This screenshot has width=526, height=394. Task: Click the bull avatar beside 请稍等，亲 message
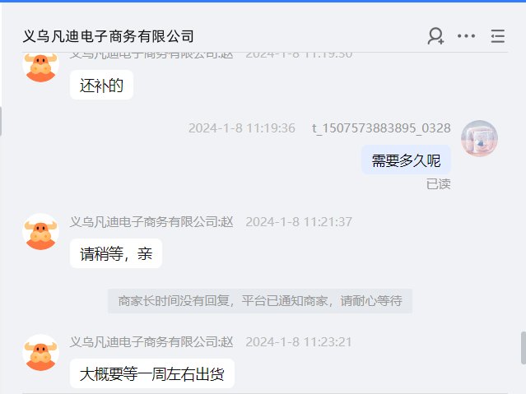40,232
